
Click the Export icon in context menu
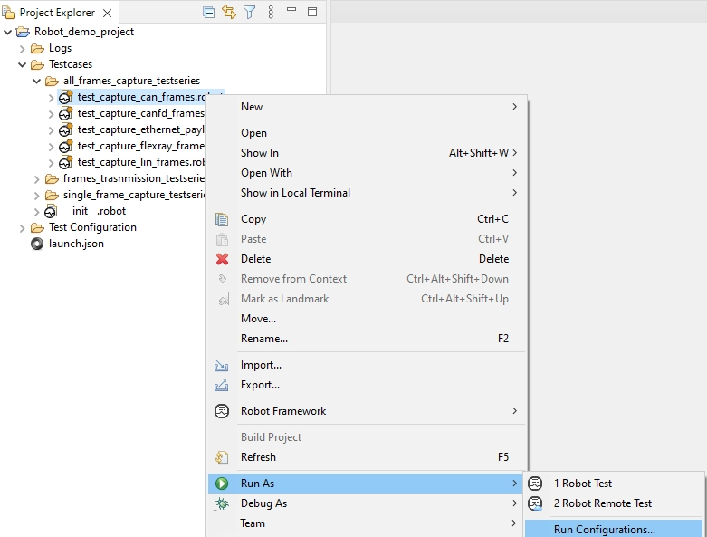[x=222, y=385]
